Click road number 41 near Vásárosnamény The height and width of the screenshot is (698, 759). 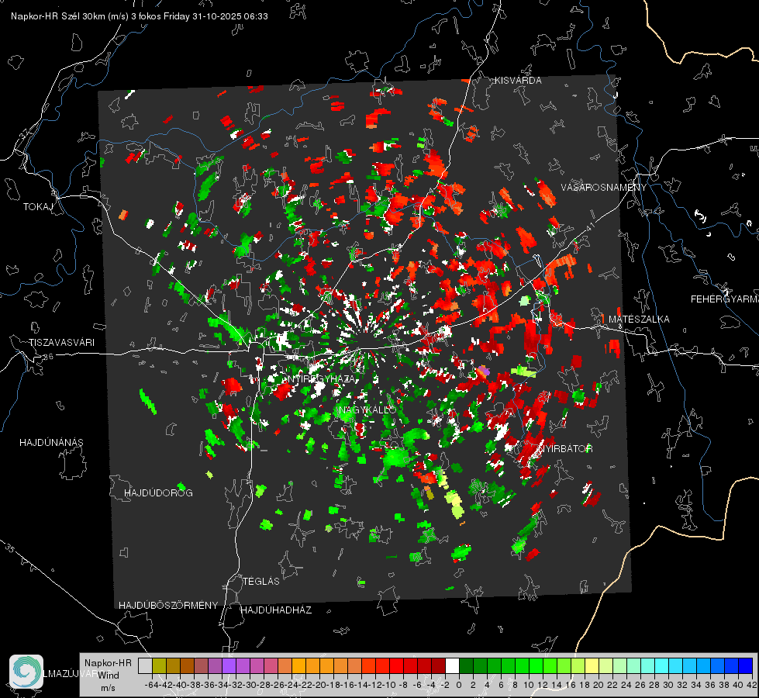coord(589,226)
